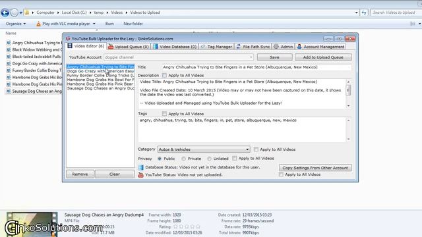Select Funny Border Collie Doing Tricks in list
422x237 pixels.
[100, 76]
